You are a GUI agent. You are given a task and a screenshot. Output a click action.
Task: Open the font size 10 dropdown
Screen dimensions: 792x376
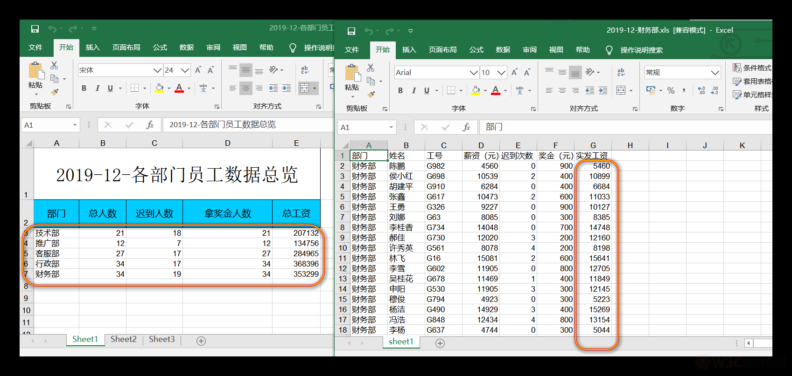501,73
